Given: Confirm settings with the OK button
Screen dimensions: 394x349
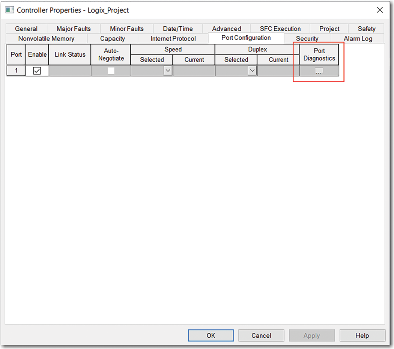Looking at the screenshot, I should coord(210,335).
